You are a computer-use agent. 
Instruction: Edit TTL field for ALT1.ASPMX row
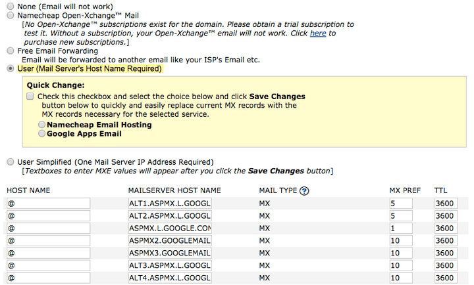tap(446, 204)
